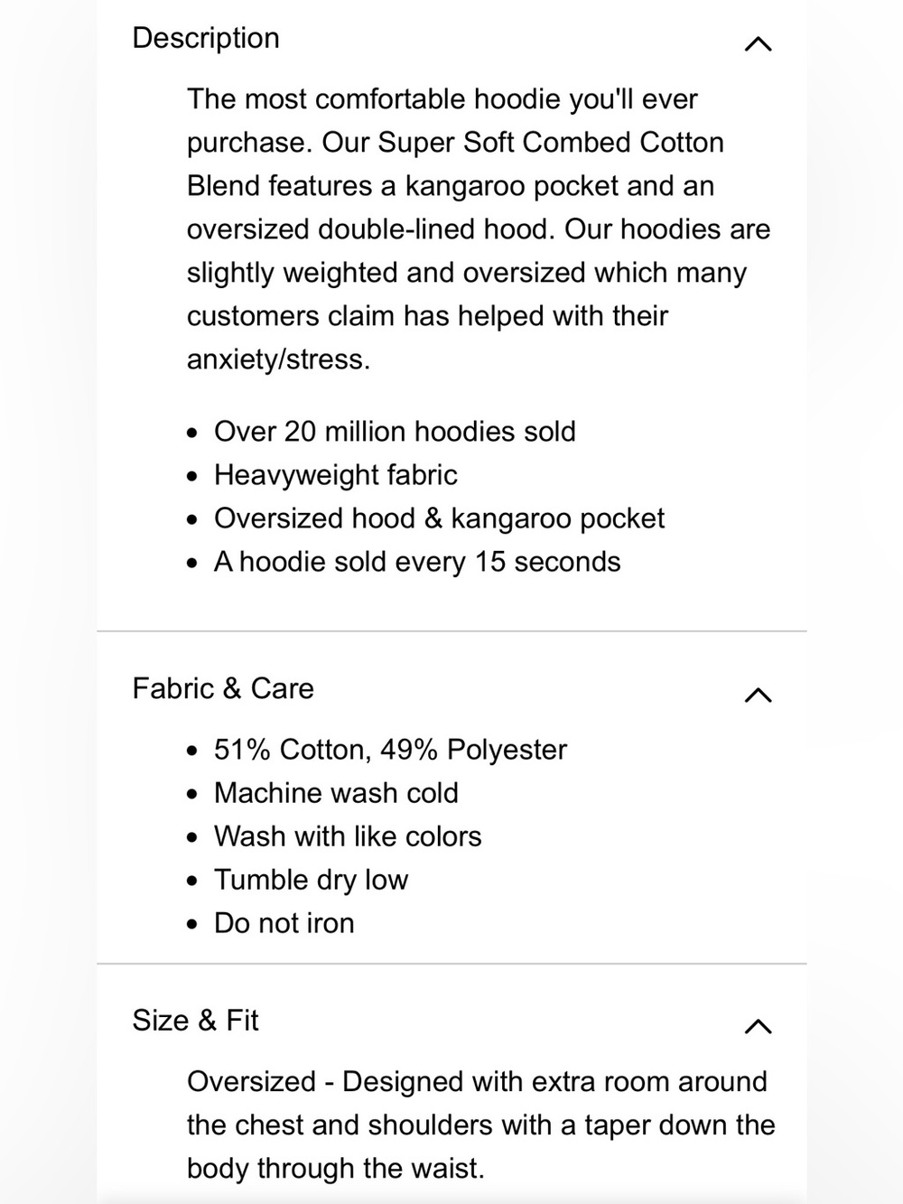
Task: Click the 'Machine wash cold' item
Action: pos(336,793)
